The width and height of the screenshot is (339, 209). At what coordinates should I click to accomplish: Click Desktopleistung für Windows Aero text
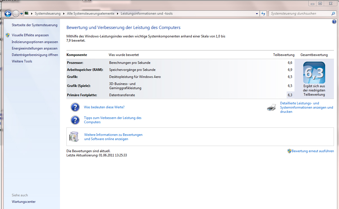(135, 77)
